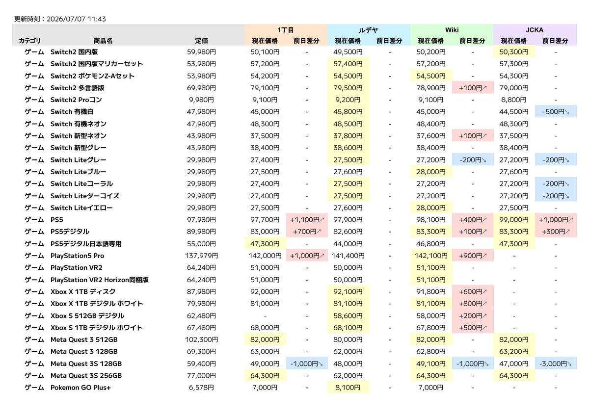Click product name Switch2 ポケモンZ-Aセット
Screen dimensions: 589x416
92,76
